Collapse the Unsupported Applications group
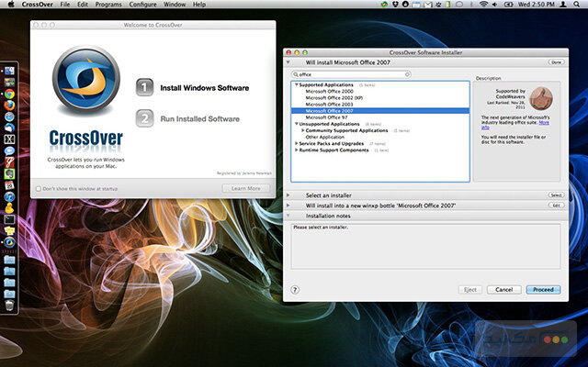 point(296,124)
